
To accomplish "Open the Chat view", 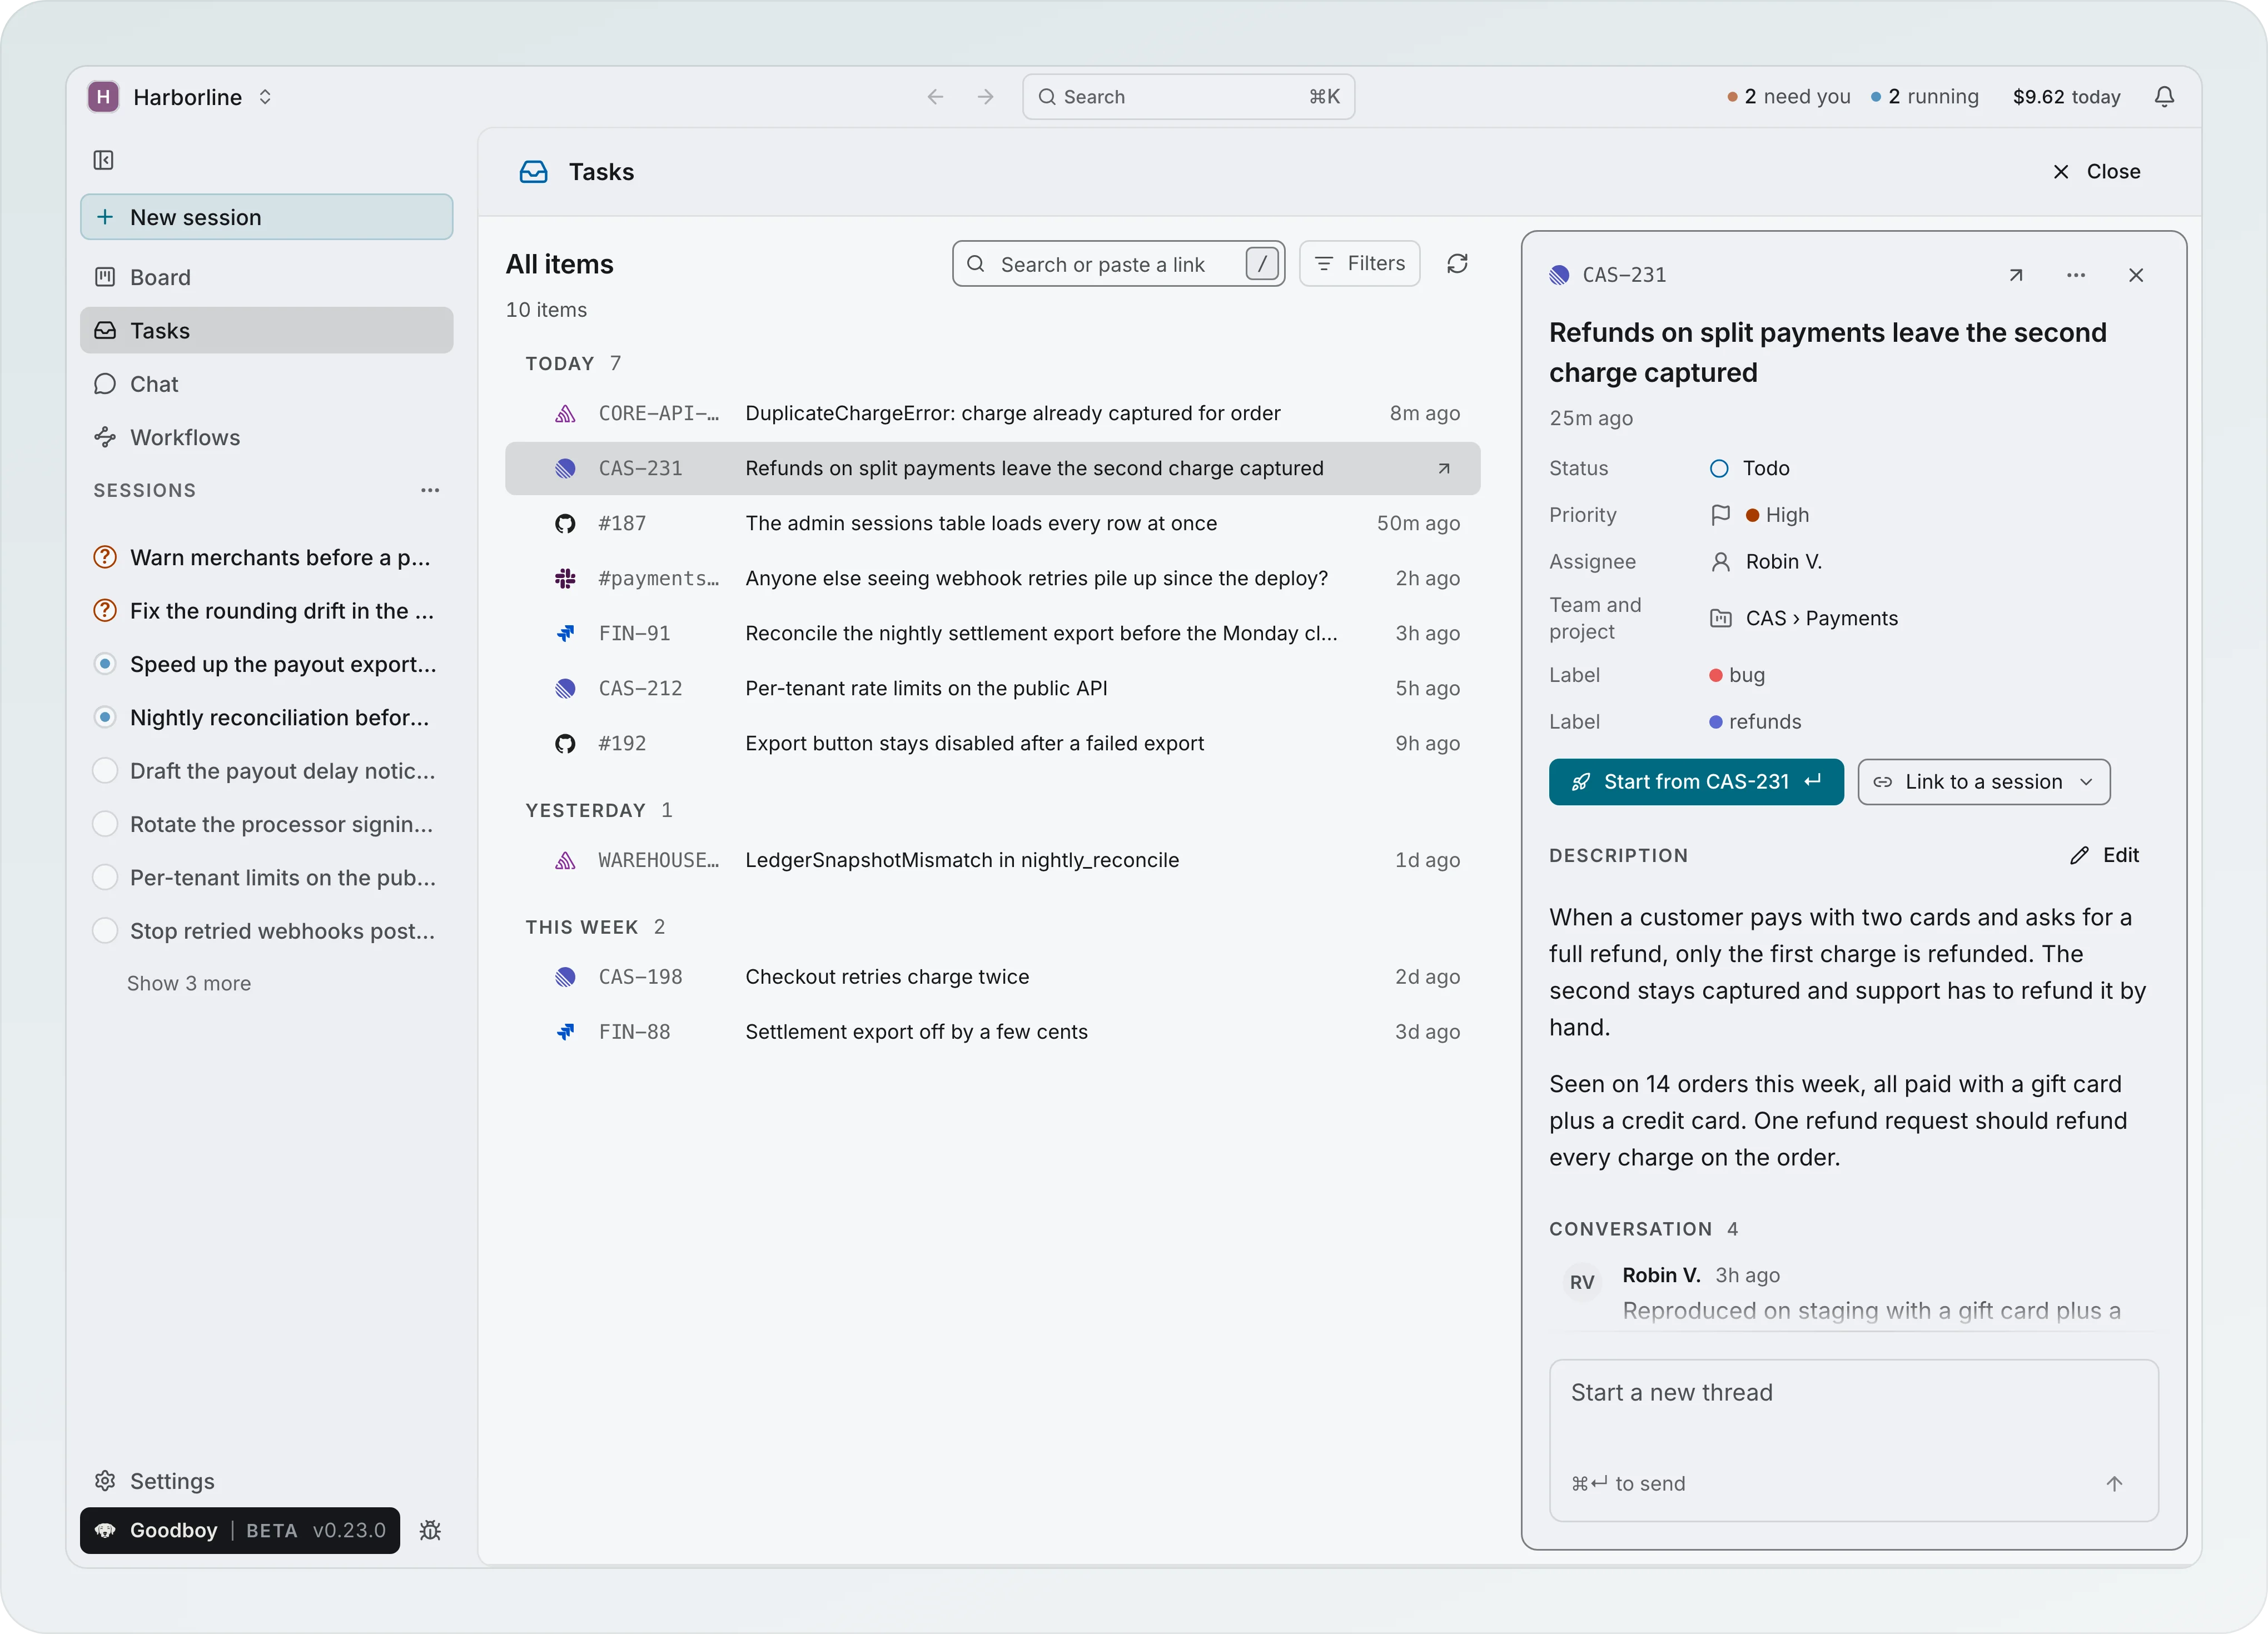I will pyautogui.click(x=266, y=384).
